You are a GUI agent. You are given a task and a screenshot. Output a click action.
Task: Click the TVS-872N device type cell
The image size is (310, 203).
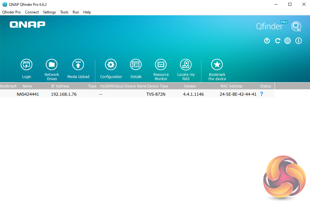(156, 94)
